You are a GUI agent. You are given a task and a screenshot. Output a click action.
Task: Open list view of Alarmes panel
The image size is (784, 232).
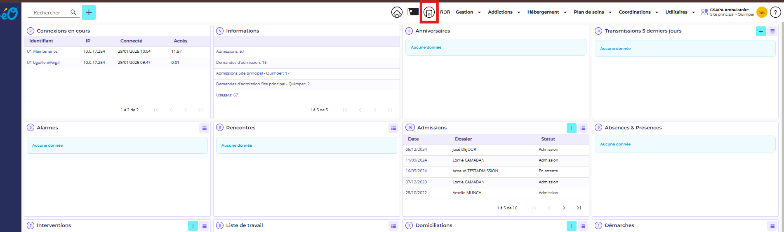(204, 128)
